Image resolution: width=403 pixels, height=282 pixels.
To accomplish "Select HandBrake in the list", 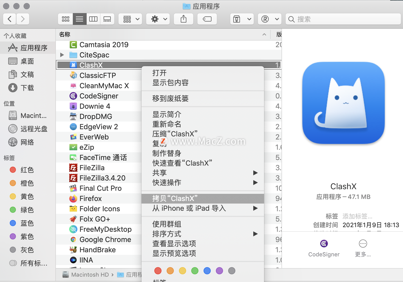I will (99, 250).
